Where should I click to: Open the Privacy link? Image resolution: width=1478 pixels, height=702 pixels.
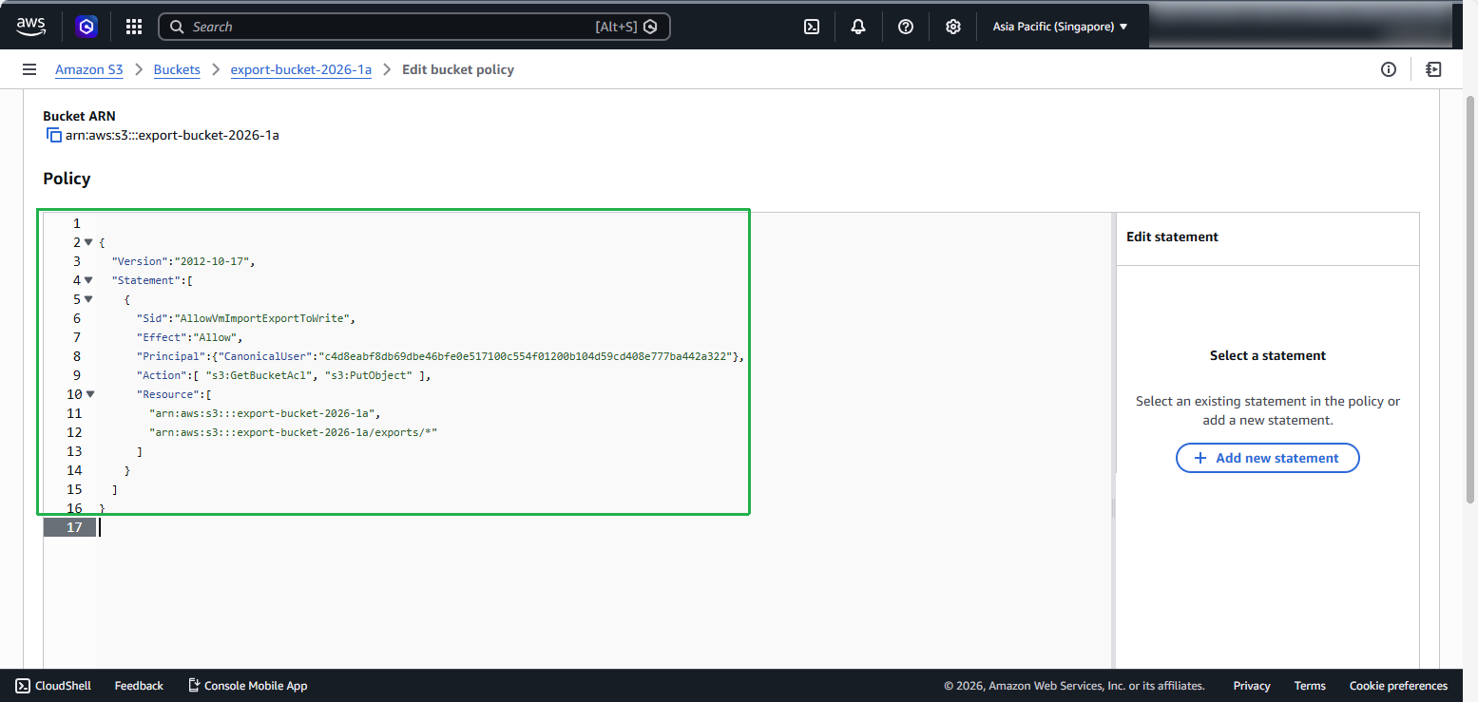1252,686
